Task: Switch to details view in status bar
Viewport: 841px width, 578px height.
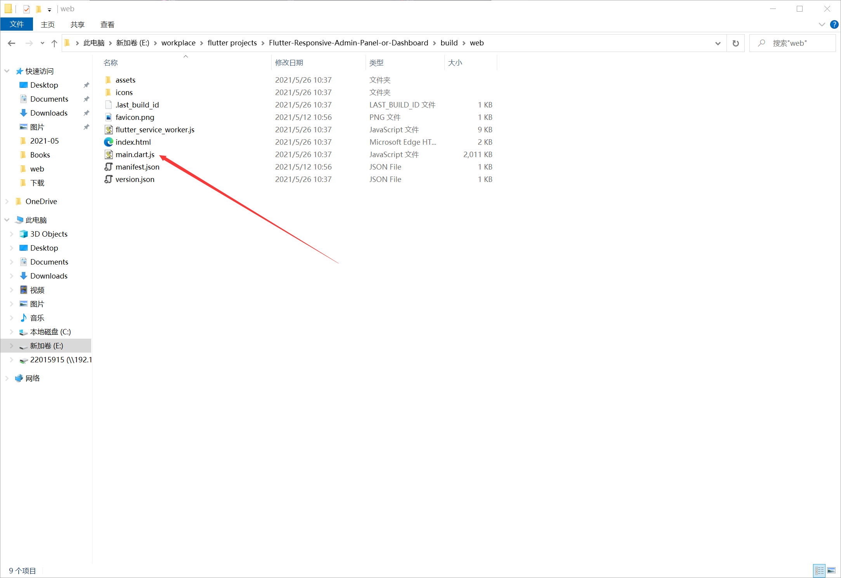Action: [819, 570]
